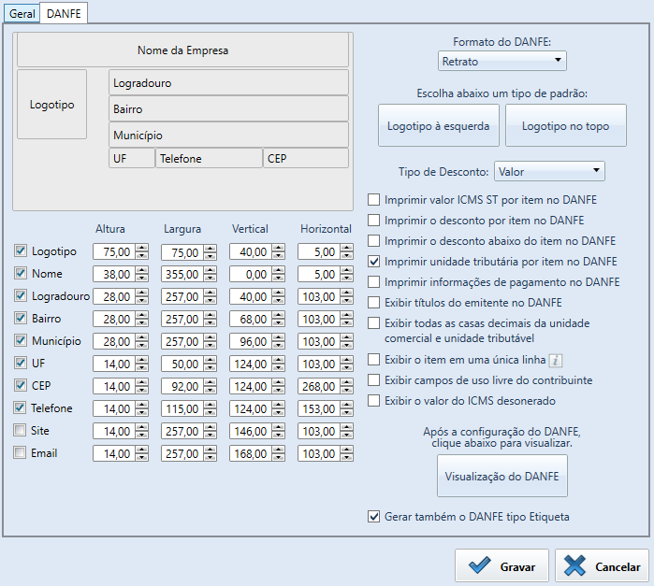Click the Cancelar X button

pyautogui.click(x=602, y=566)
